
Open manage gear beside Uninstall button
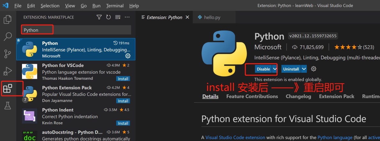coord(314,69)
